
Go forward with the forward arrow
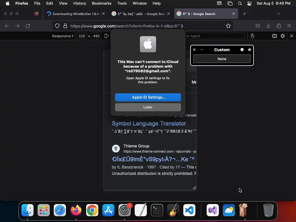pos(17,26)
